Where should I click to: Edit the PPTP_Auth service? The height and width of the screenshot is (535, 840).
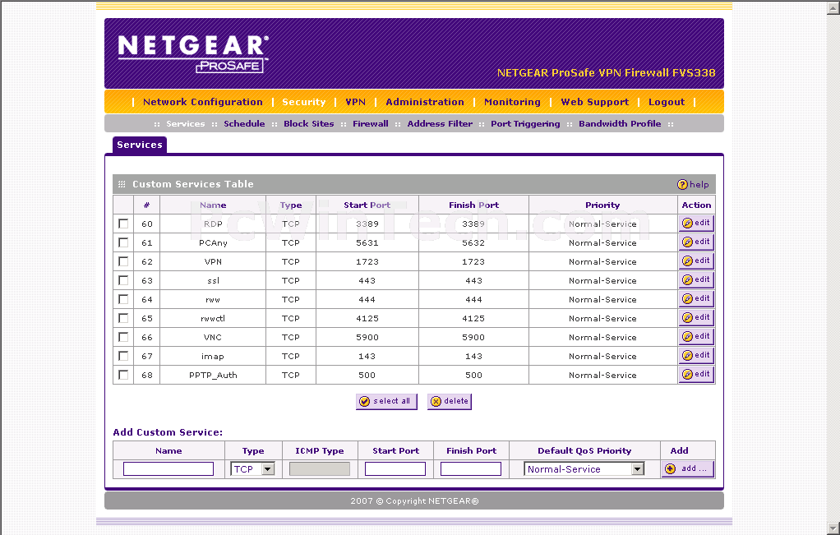pyautogui.click(x=696, y=375)
